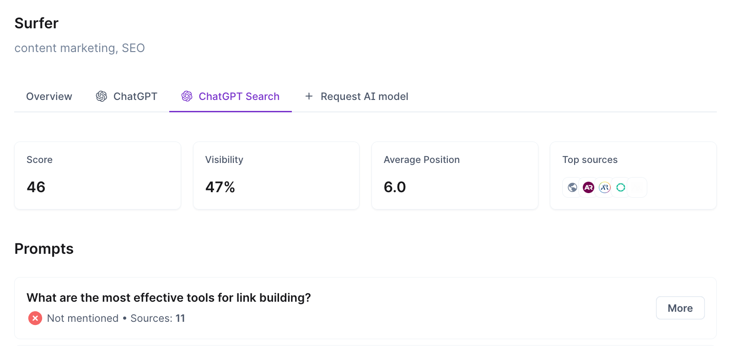Viewport: 731px width, 346px height.
Task: Open the Top sources card
Action: click(633, 176)
